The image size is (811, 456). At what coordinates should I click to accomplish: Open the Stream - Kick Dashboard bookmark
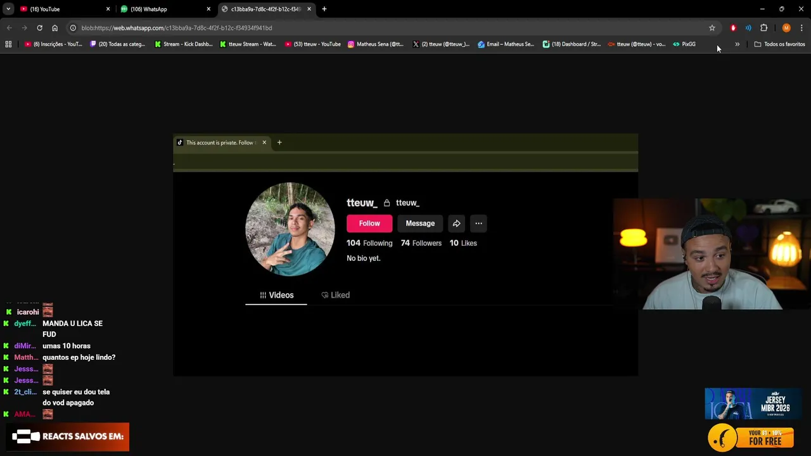click(184, 44)
